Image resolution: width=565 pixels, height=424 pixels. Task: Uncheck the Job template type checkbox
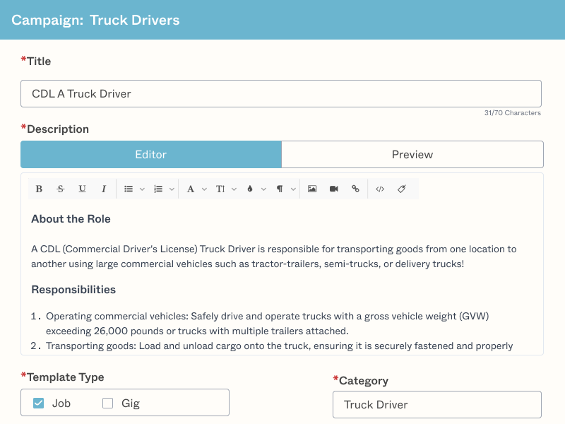coord(39,404)
